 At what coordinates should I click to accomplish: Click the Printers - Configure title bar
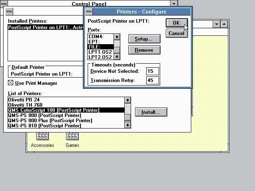pos(141,12)
